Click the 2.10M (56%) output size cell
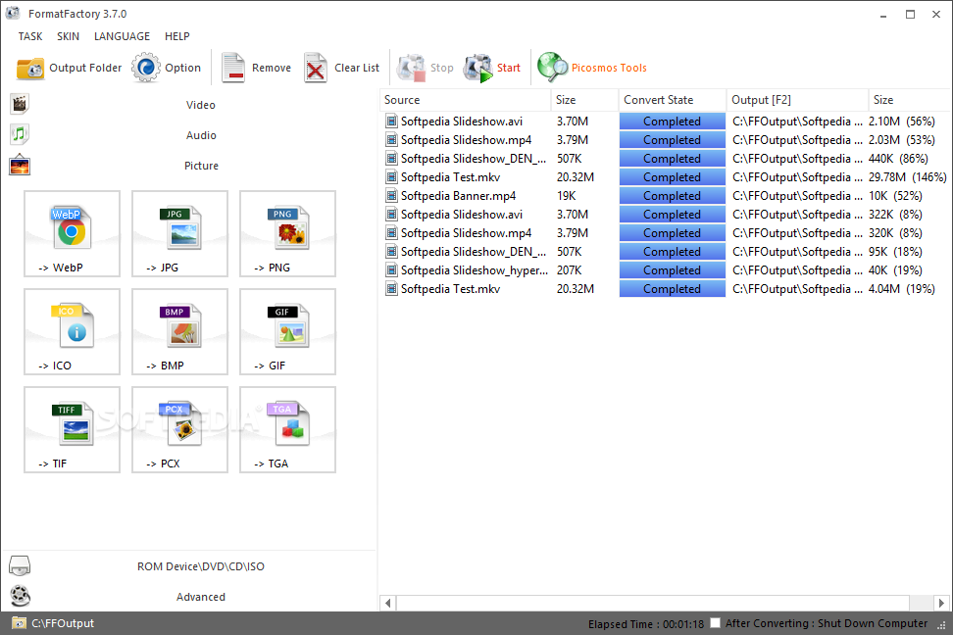The width and height of the screenshot is (953, 635). tap(901, 121)
